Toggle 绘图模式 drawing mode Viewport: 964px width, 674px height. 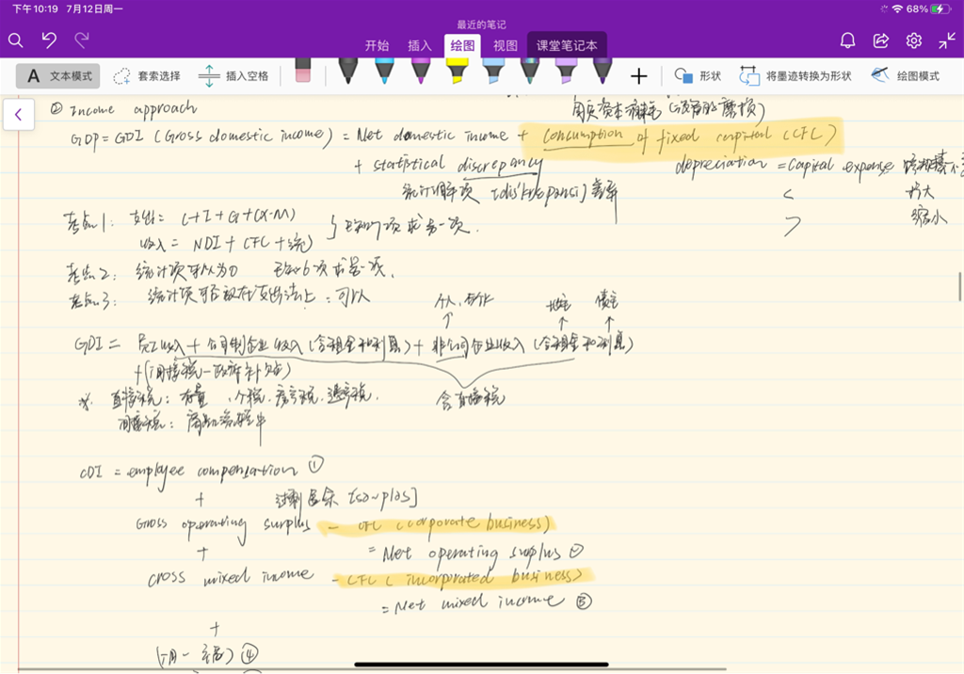point(906,76)
